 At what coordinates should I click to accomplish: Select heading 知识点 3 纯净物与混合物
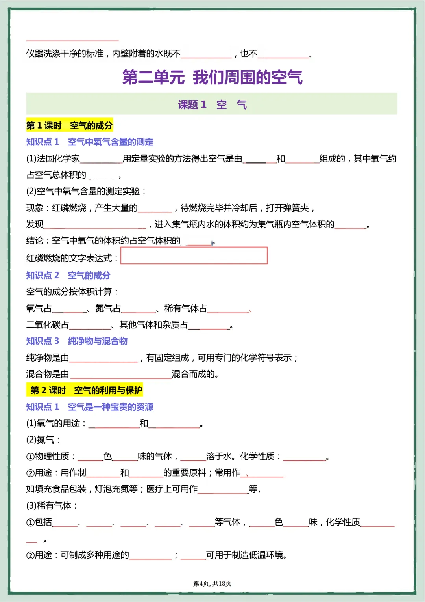click(77, 341)
